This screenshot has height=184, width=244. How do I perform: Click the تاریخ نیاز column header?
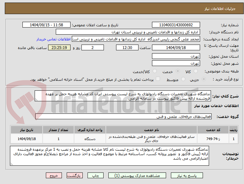pyautogui.click(x=27, y=130)
